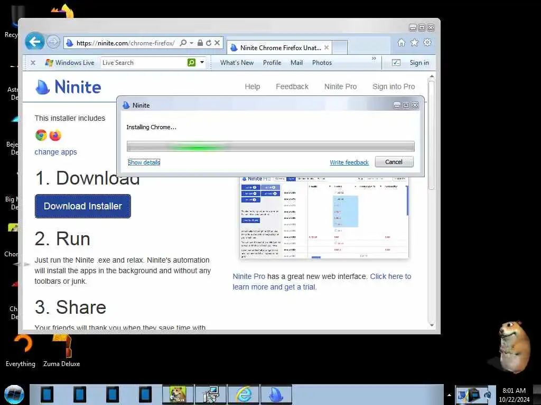Click the installer setup taskbar icon
The image size is (541, 405).
211,394
